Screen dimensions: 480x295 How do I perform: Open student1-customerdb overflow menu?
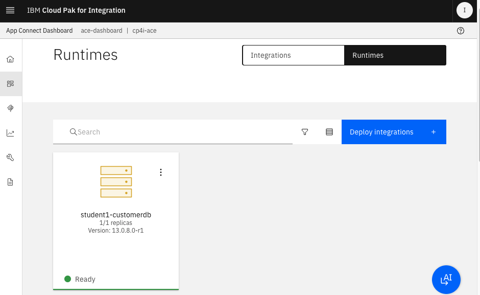[161, 172]
